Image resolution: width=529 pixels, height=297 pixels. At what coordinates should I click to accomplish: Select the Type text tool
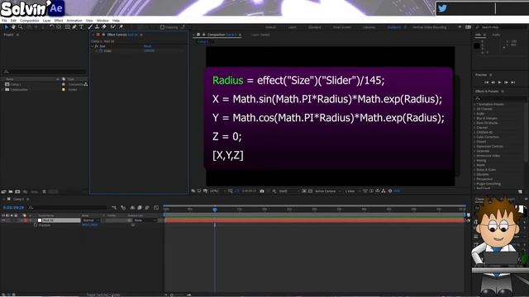coord(81,27)
